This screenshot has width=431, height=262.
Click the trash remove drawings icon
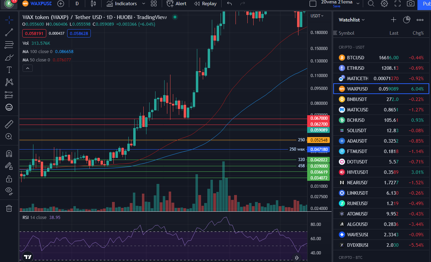coord(9,208)
